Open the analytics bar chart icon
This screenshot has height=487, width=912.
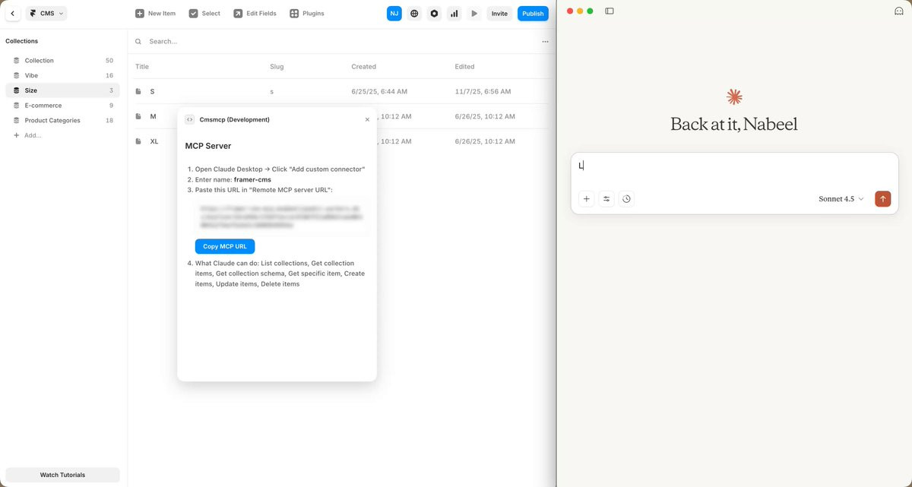click(454, 14)
